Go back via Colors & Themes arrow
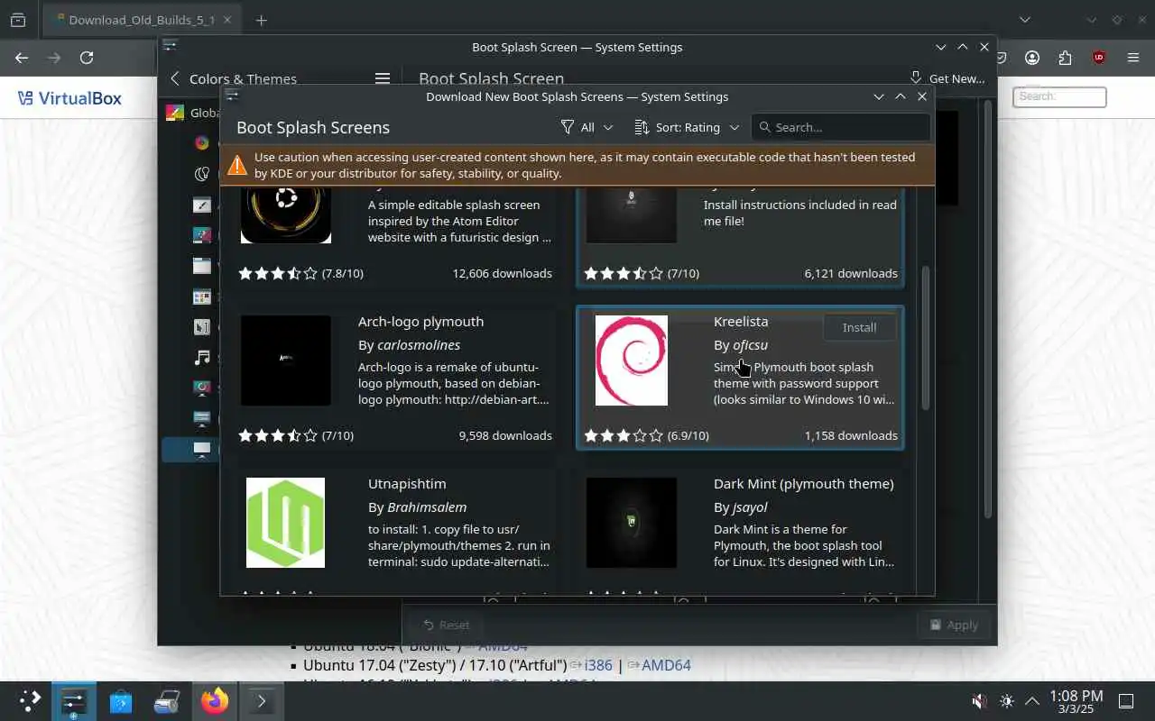The height and width of the screenshot is (721, 1155). pos(175,78)
